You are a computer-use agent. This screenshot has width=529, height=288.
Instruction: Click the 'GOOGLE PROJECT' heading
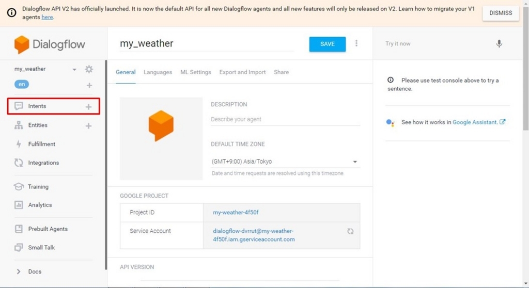tap(144, 196)
